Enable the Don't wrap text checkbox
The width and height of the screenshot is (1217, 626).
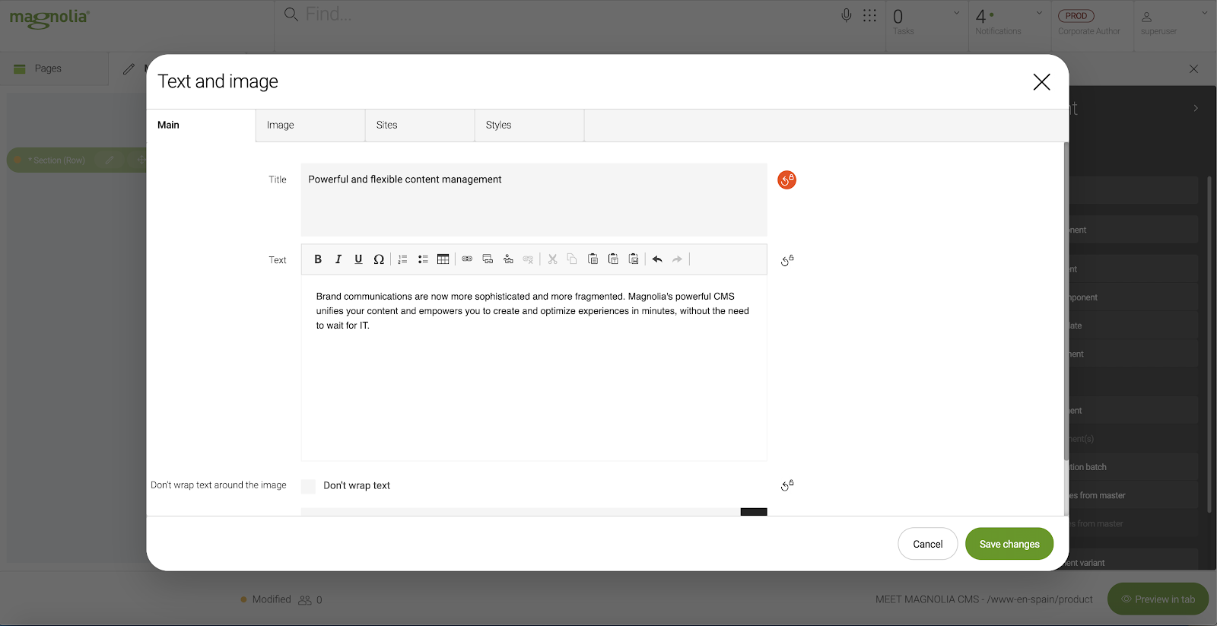click(308, 486)
